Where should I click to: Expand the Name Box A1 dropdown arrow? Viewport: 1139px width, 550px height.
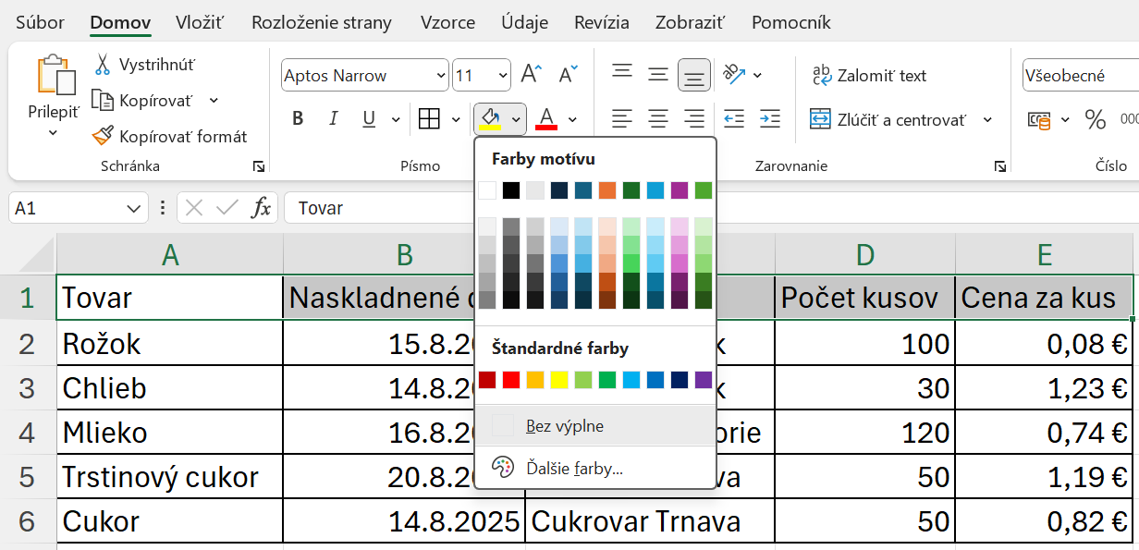tap(132, 208)
